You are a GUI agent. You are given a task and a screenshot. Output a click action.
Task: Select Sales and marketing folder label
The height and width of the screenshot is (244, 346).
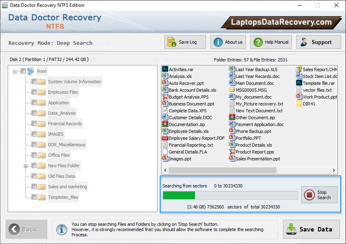(67, 187)
